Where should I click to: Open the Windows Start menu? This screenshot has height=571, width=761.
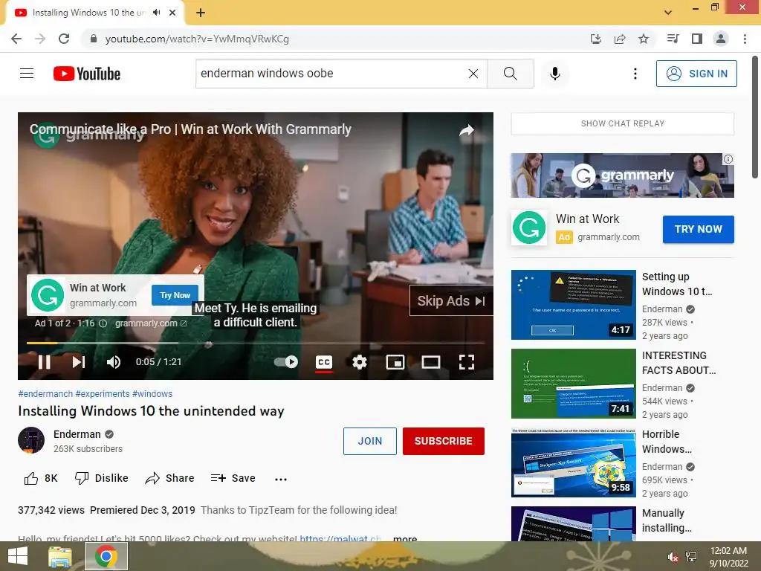click(18, 556)
